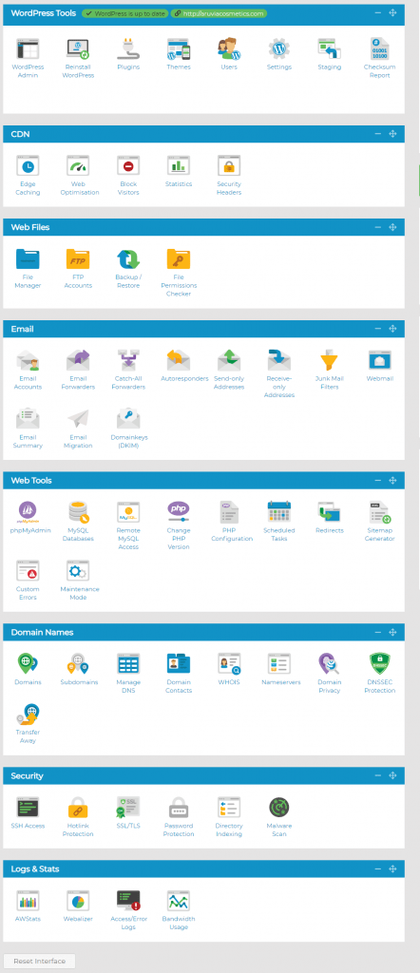Click the Email panel move handle
The image size is (420, 973).
pyautogui.click(x=392, y=329)
